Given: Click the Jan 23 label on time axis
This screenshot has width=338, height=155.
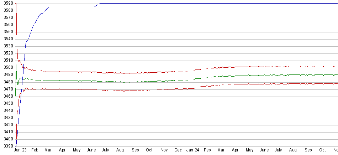Looking at the screenshot, I should coord(21,150).
